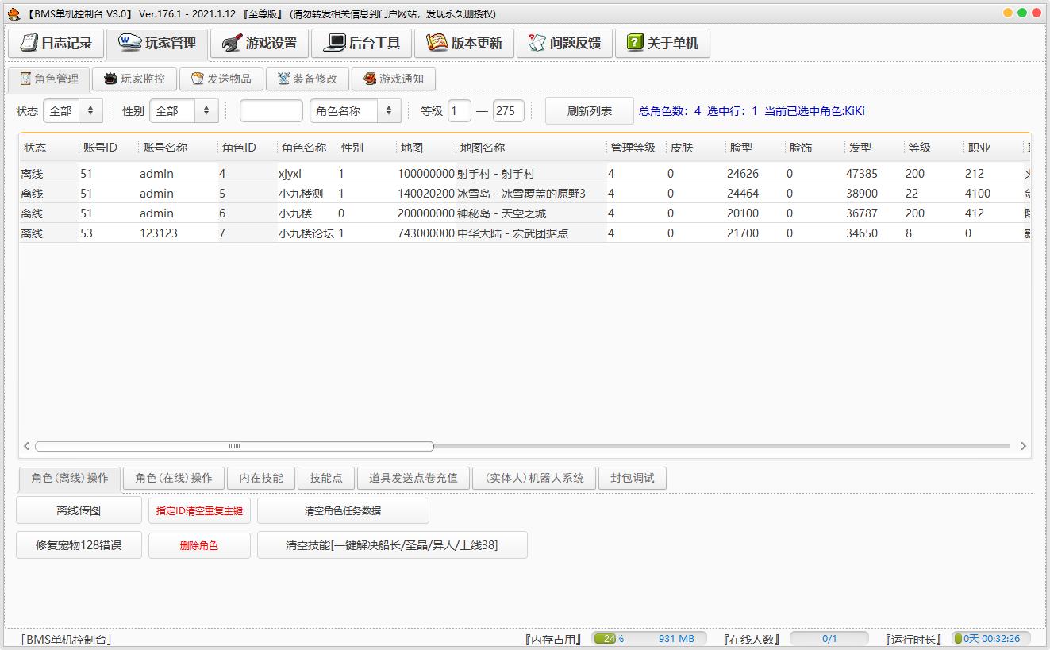This screenshot has width=1050, height=650.
Task: Open the 发送物品 send items icon
Action: [198, 79]
